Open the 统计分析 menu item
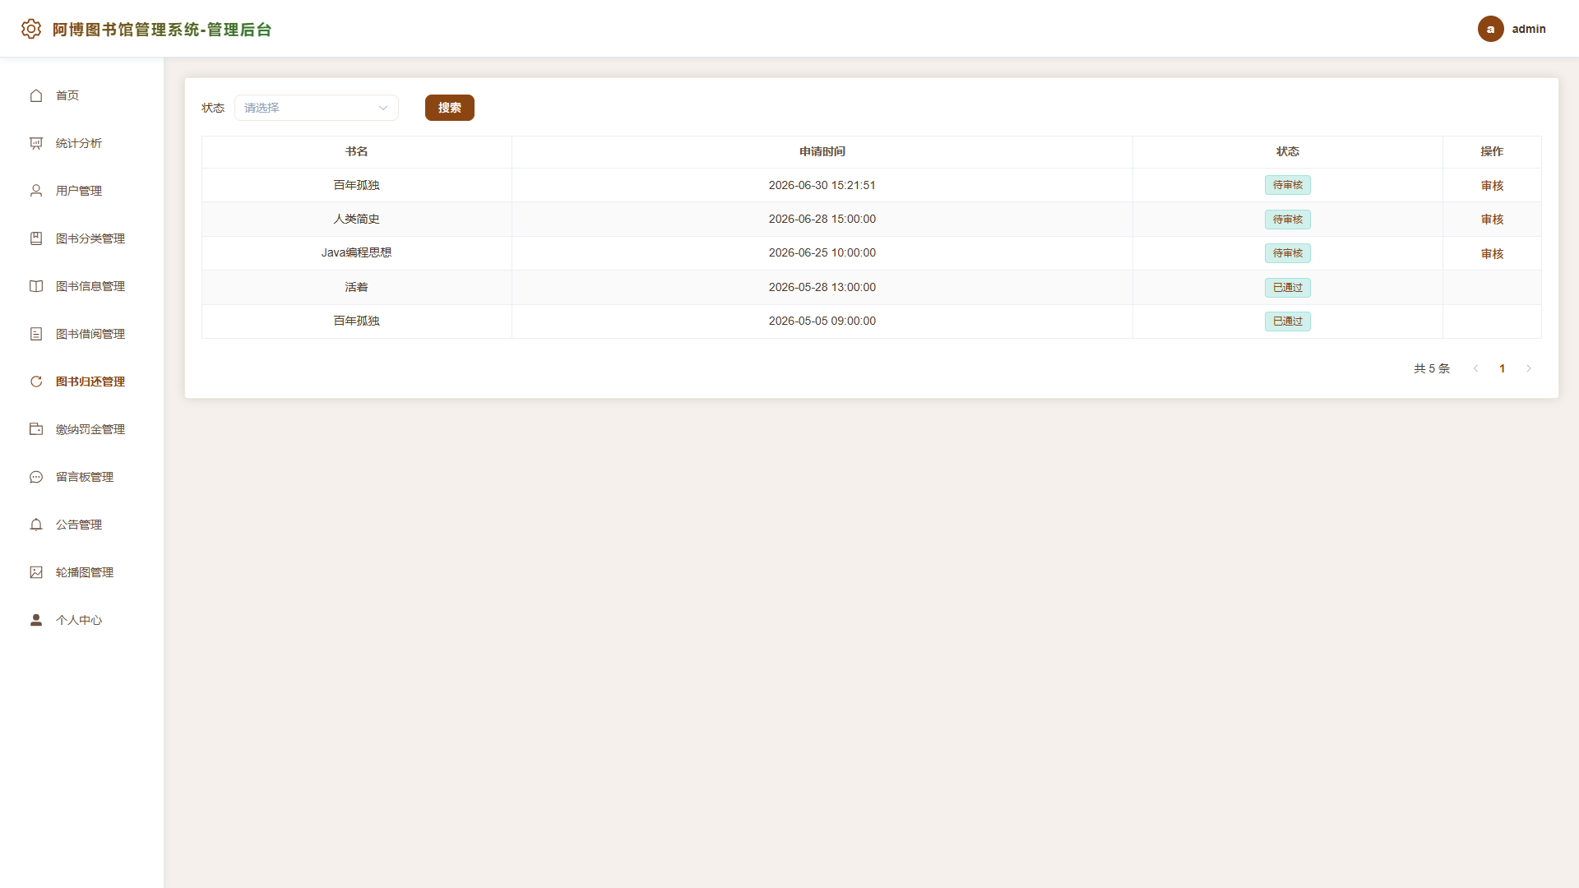 point(82,143)
